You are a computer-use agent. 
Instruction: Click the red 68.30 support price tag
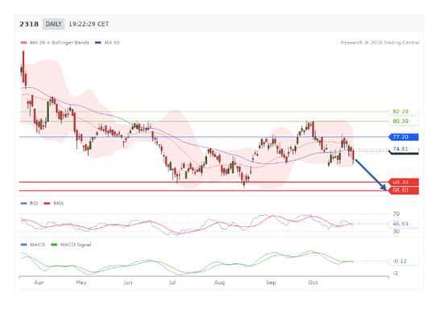(404, 182)
